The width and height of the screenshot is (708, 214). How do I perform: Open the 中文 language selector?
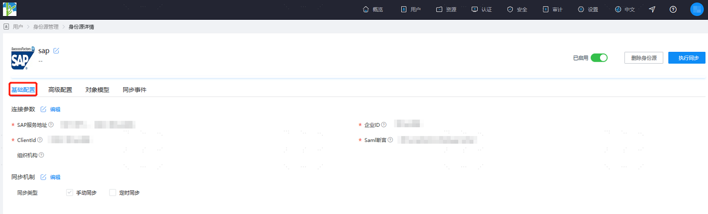625,9
